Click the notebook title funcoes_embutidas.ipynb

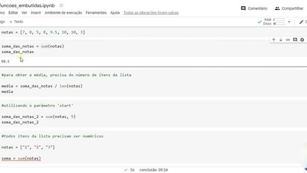click(x=27, y=5)
